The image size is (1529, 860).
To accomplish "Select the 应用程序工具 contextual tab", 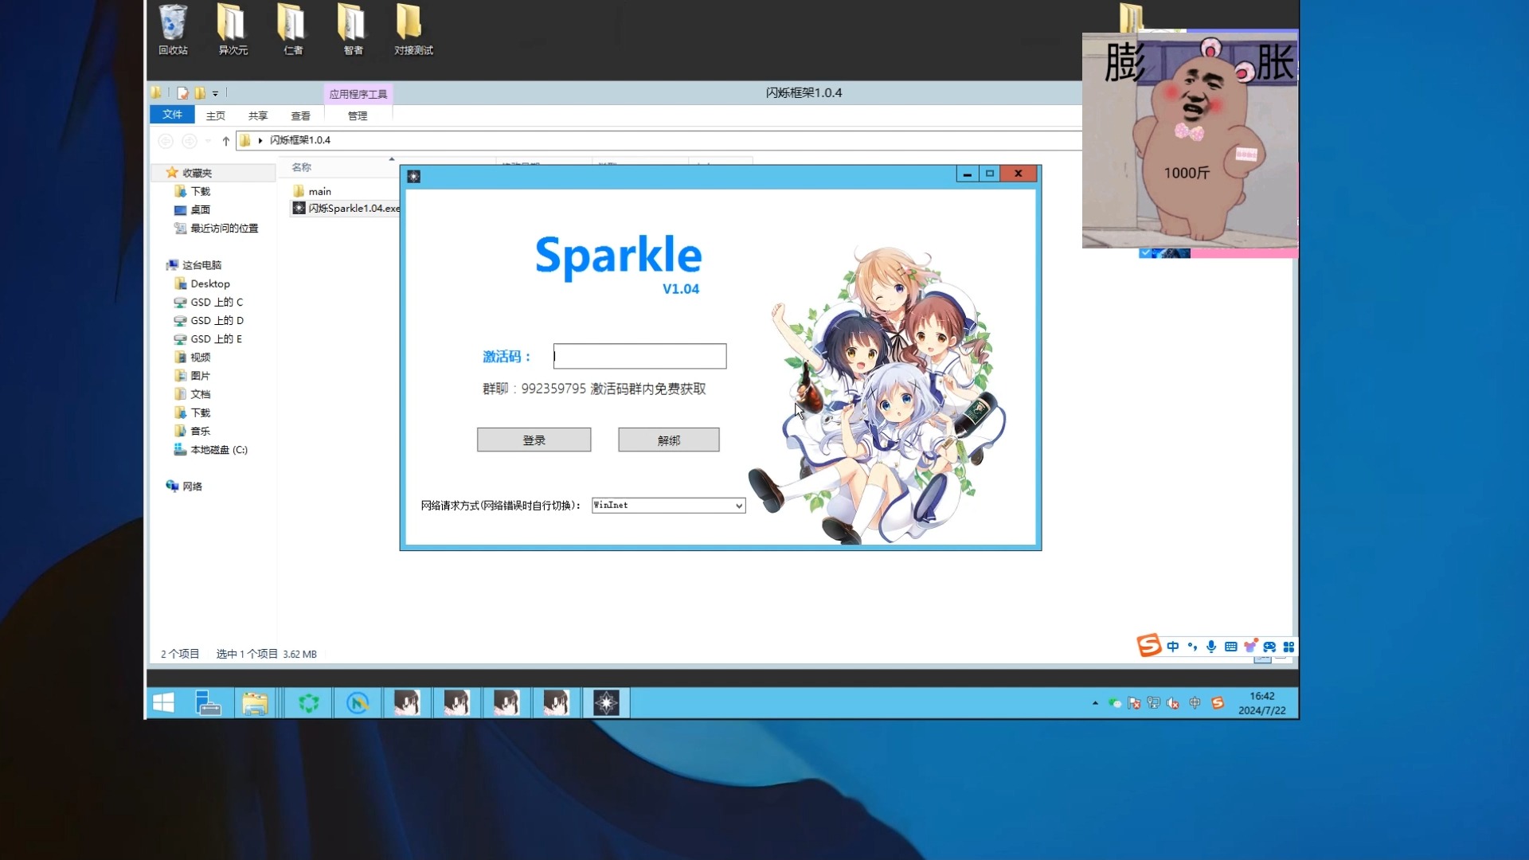I will (358, 94).
